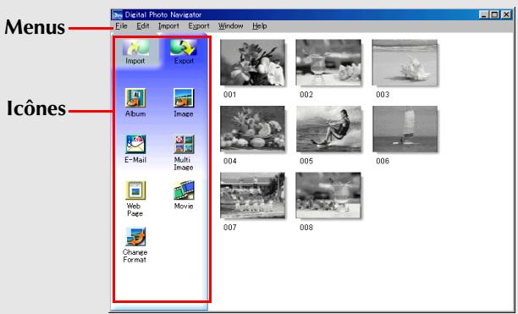
Task: Open the Import menu
Action: click(168, 25)
